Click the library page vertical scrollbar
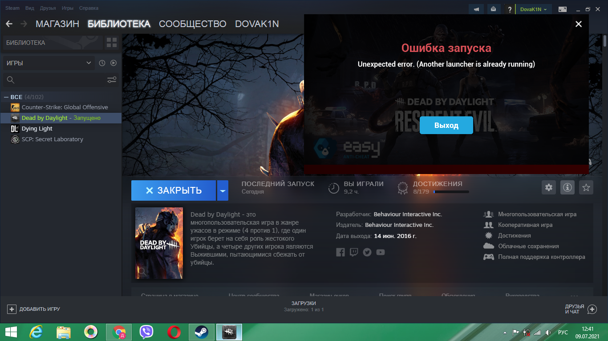Viewport: 608px width, 341px height. pos(605,41)
